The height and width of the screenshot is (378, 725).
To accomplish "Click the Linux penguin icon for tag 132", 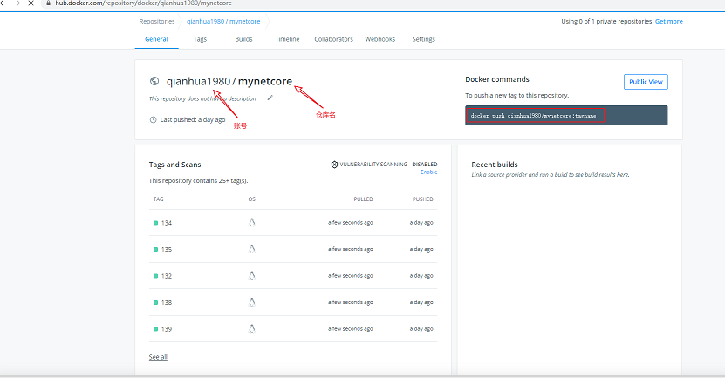I will coord(251,275).
